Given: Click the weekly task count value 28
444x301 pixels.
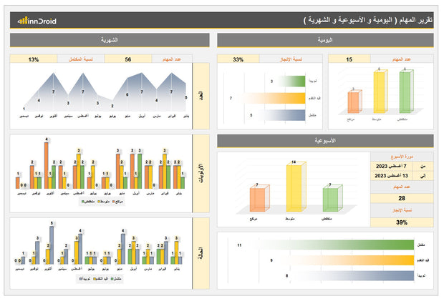Looking at the screenshot, I should click(x=402, y=198).
